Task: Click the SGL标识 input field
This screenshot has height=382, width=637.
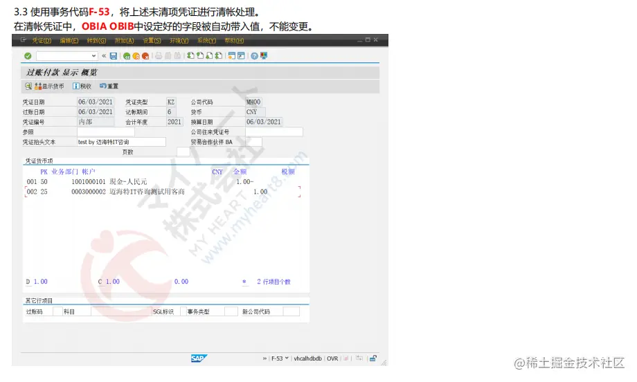Action: pyautogui.click(x=183, y=311)
